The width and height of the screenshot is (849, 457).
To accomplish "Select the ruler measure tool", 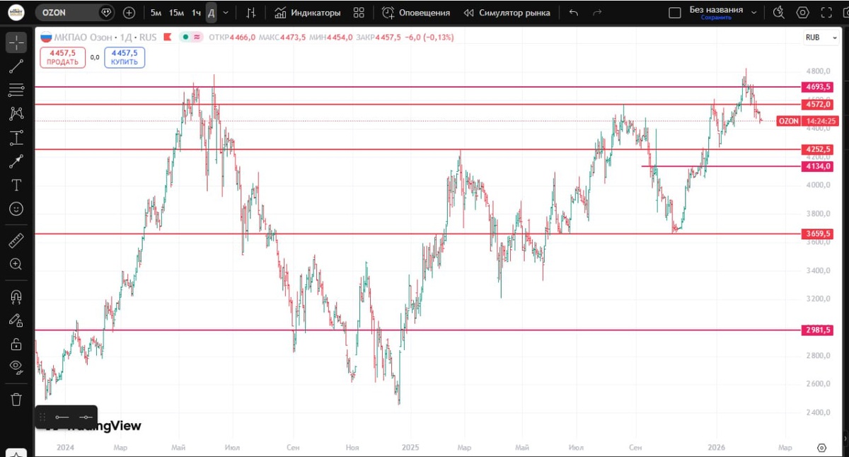I will (x=16, y=241).
